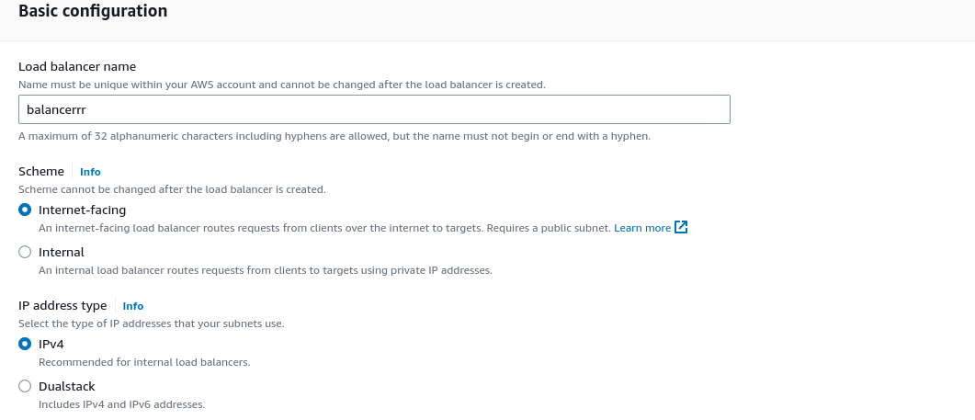The height and width of the screenshot is (420, 975).
Task: Open the Info link beside IP address type
Action: pos(133,306)
